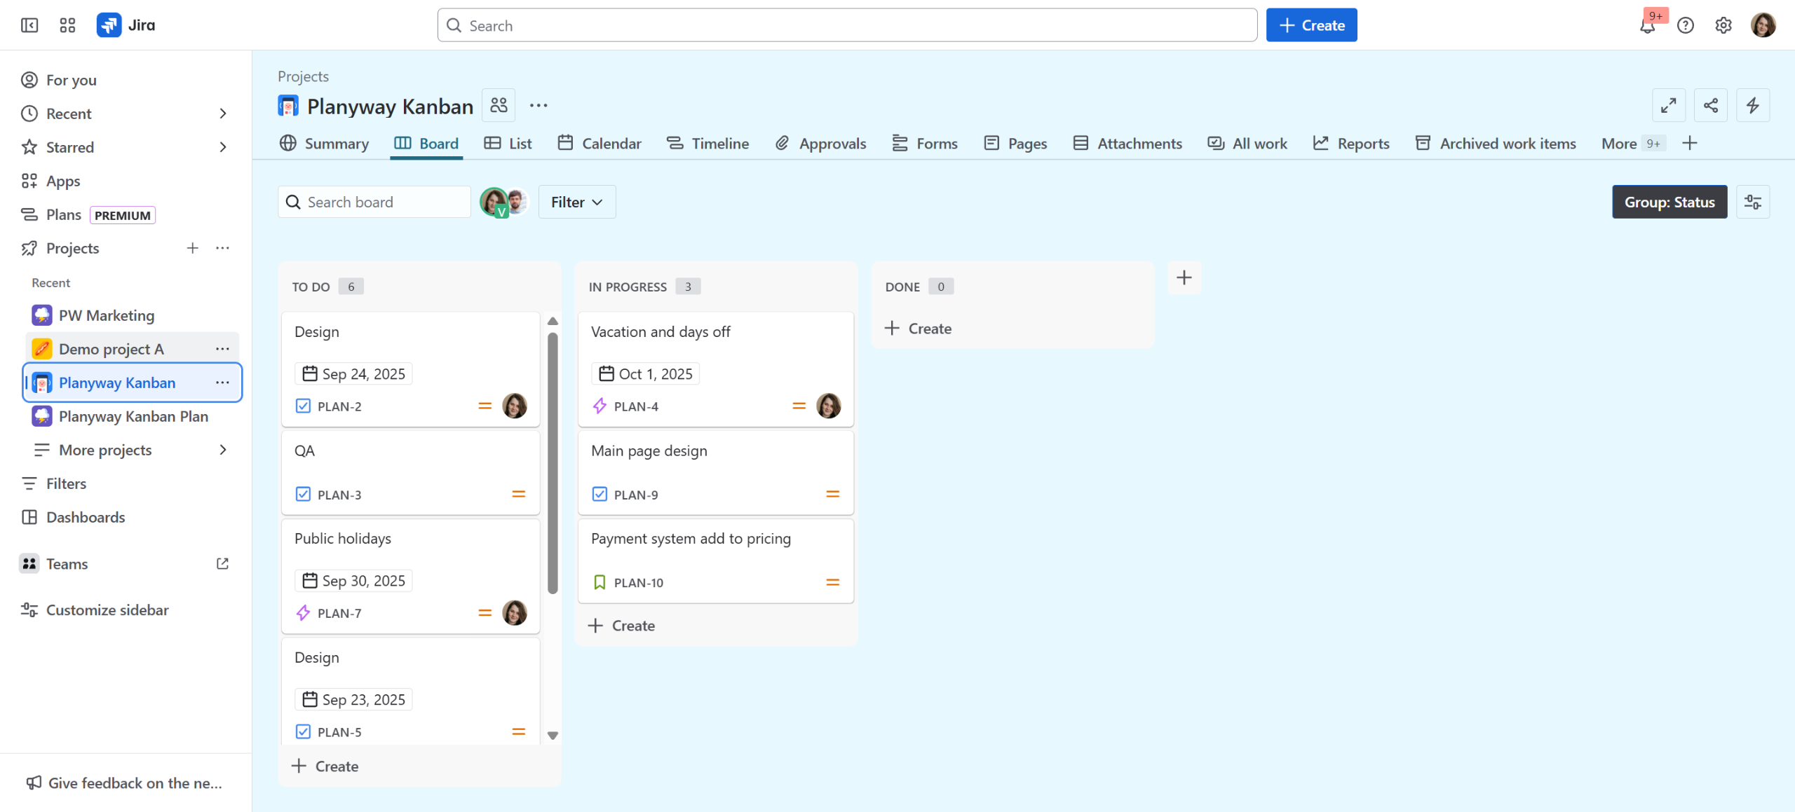Screen dimensions: 1795x812
Task: Expand More projects in sidebar
Action: [222, 450]
